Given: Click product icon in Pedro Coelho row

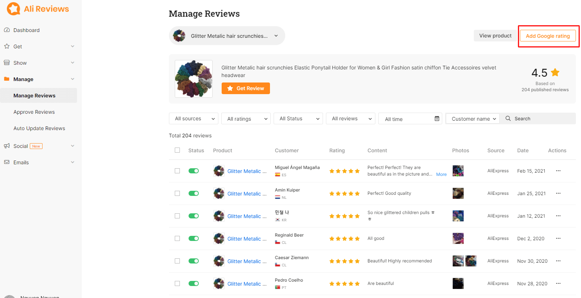Looking at the screenshot, I should (x=219, y=283).
